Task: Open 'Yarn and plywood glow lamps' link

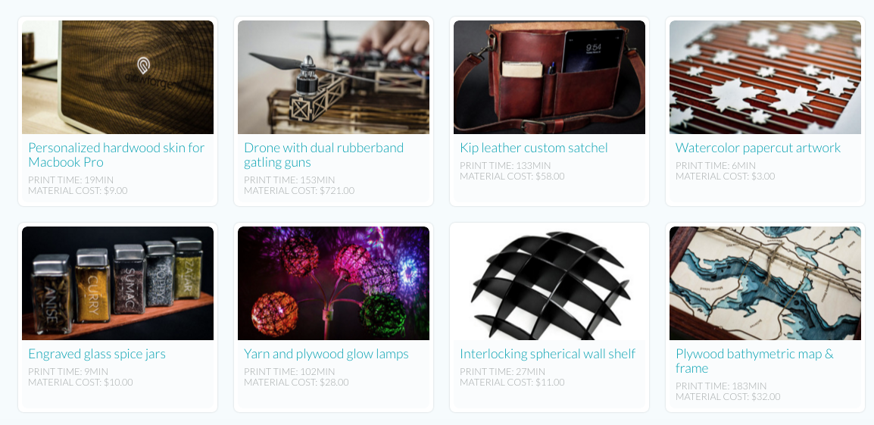Action: click(326, 355)
